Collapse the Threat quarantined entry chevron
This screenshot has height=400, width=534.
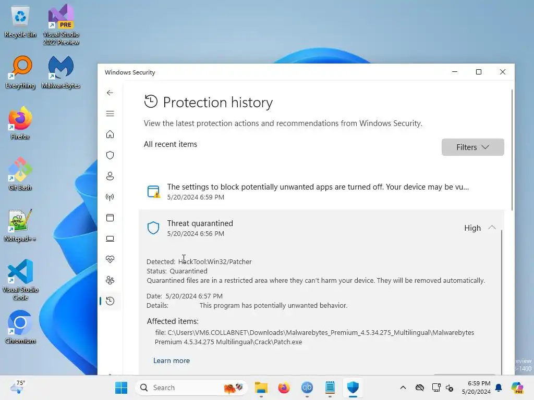tap(492, 228)
